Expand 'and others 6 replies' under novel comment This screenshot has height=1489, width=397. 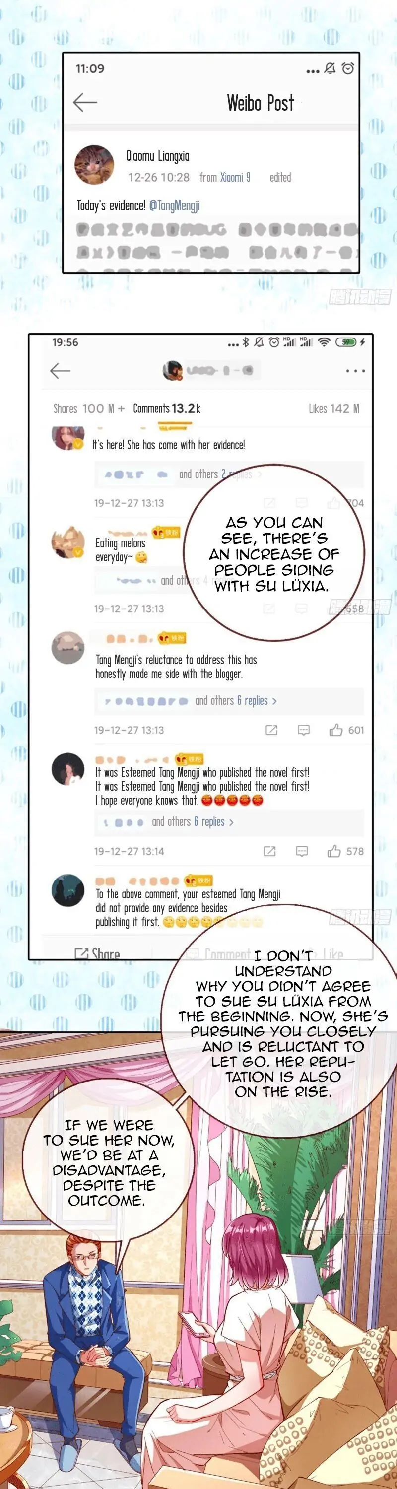[x=193, y=822]
